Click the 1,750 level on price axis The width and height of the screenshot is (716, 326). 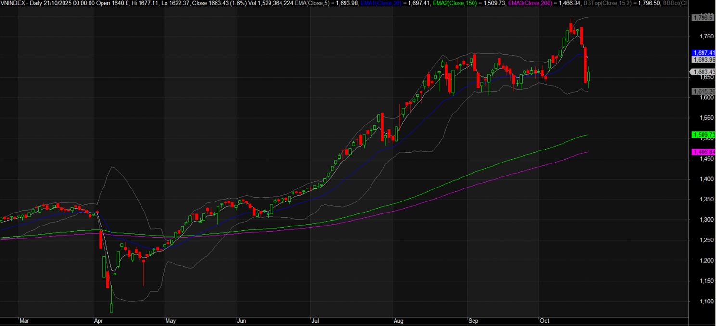(x=701, y=37)
